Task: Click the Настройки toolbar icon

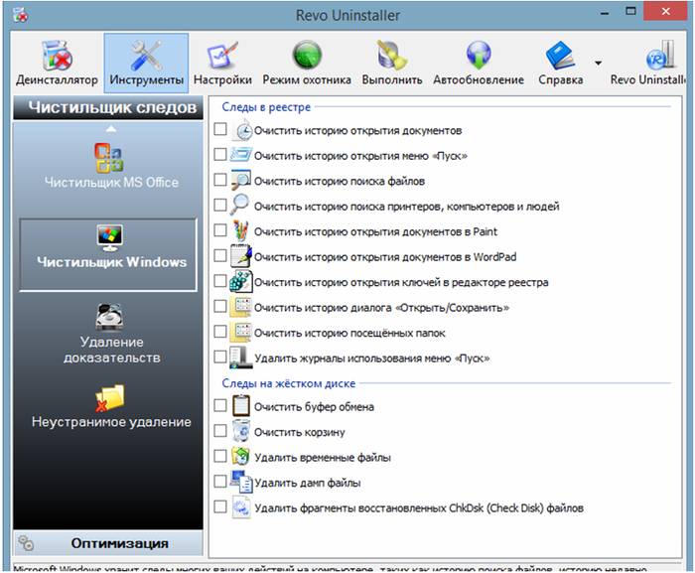Action: pos(221,63)
